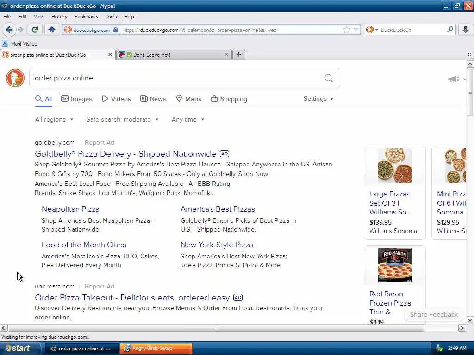Click the vertical scrollbar down arrow
Screen dimensions: 474x355
[x=470, y=320]
